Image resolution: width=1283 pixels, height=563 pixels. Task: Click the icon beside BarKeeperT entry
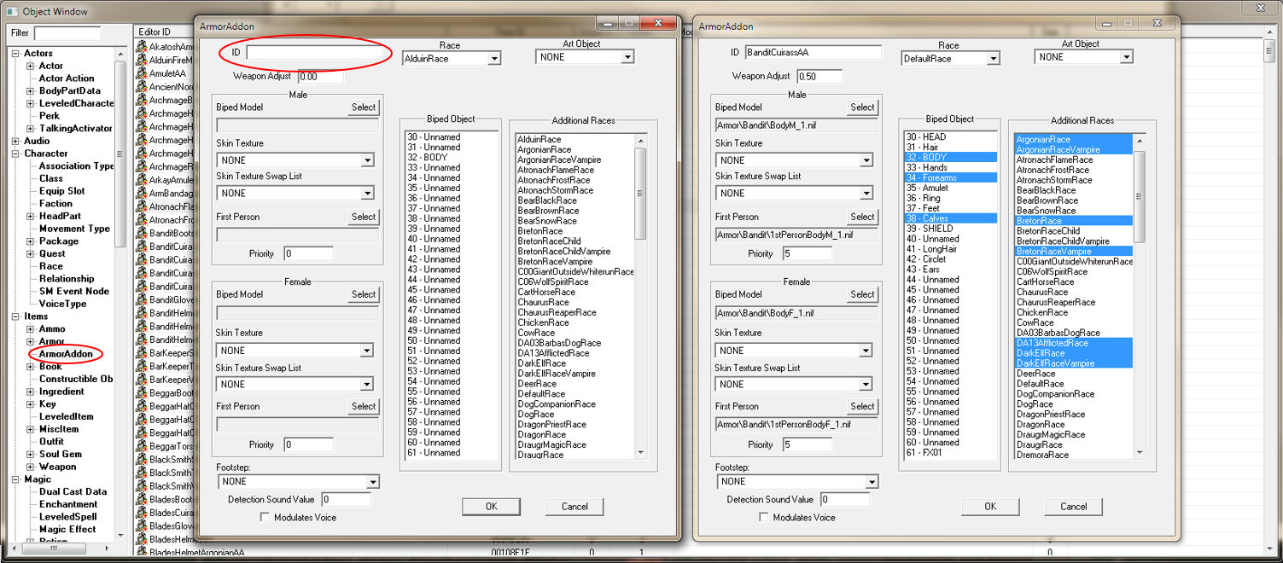click(143, 366)
